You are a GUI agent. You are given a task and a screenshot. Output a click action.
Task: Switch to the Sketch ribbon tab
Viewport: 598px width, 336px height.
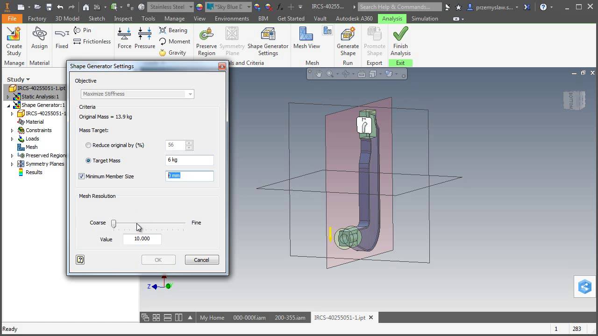click(x=97, y=18)
